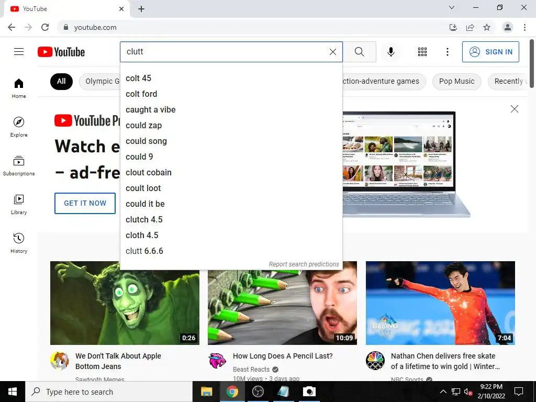Open File Explorer from the taskbar

point(206,392)
